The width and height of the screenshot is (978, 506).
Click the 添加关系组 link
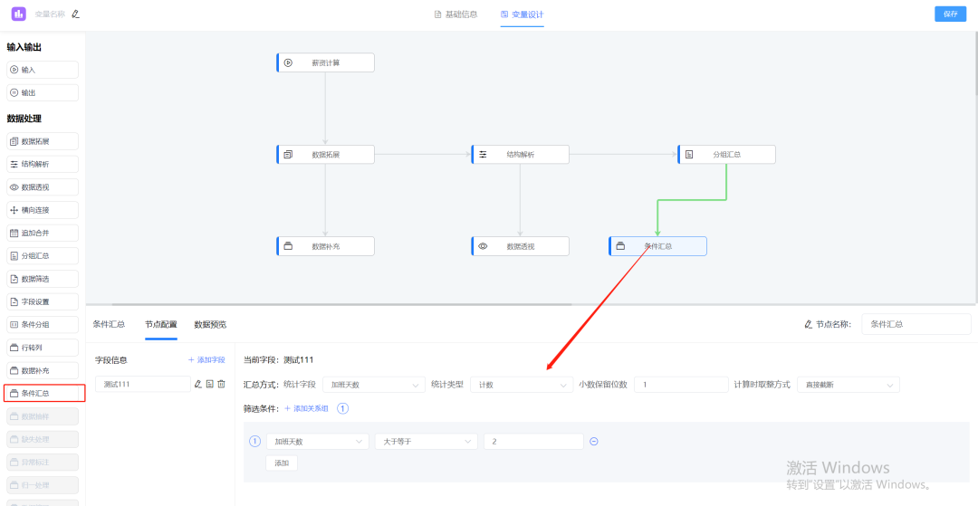point(306,409)
